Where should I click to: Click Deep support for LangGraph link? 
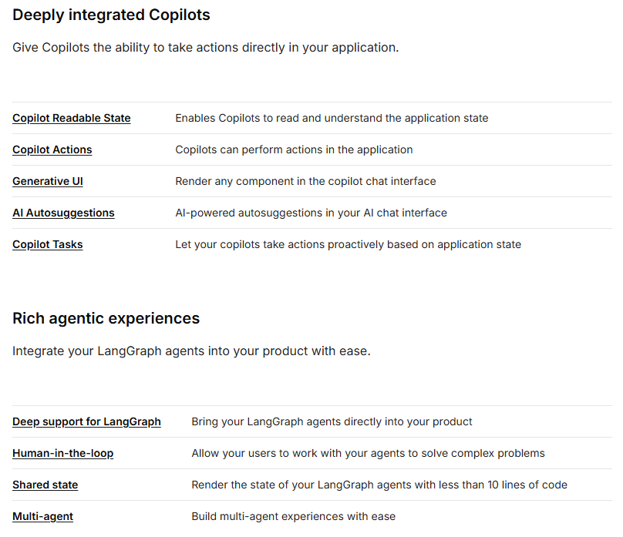click(x=86, y=421)
